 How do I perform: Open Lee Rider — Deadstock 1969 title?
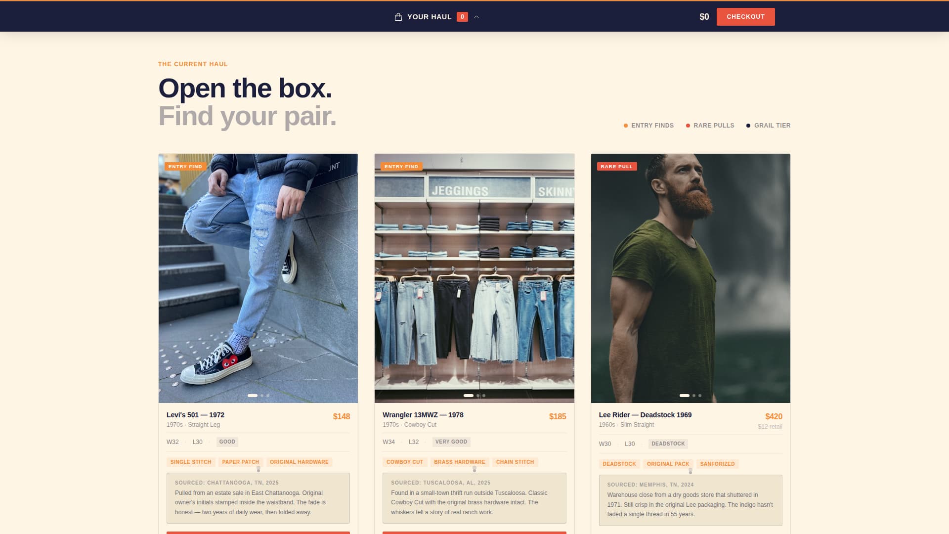645,415
